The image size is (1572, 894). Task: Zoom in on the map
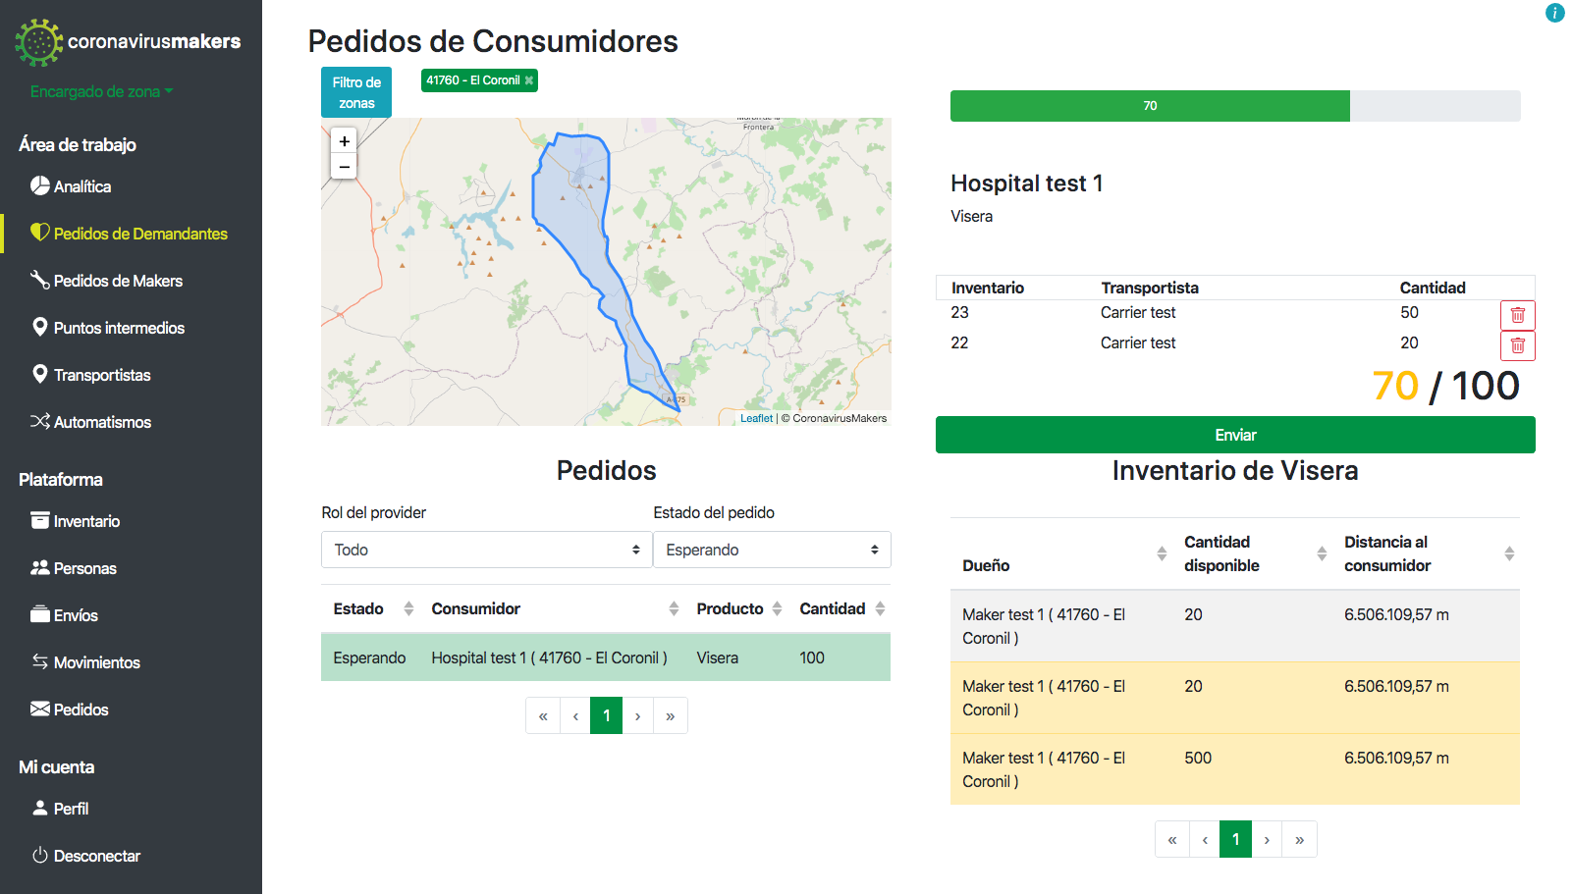tap(344, 141)
